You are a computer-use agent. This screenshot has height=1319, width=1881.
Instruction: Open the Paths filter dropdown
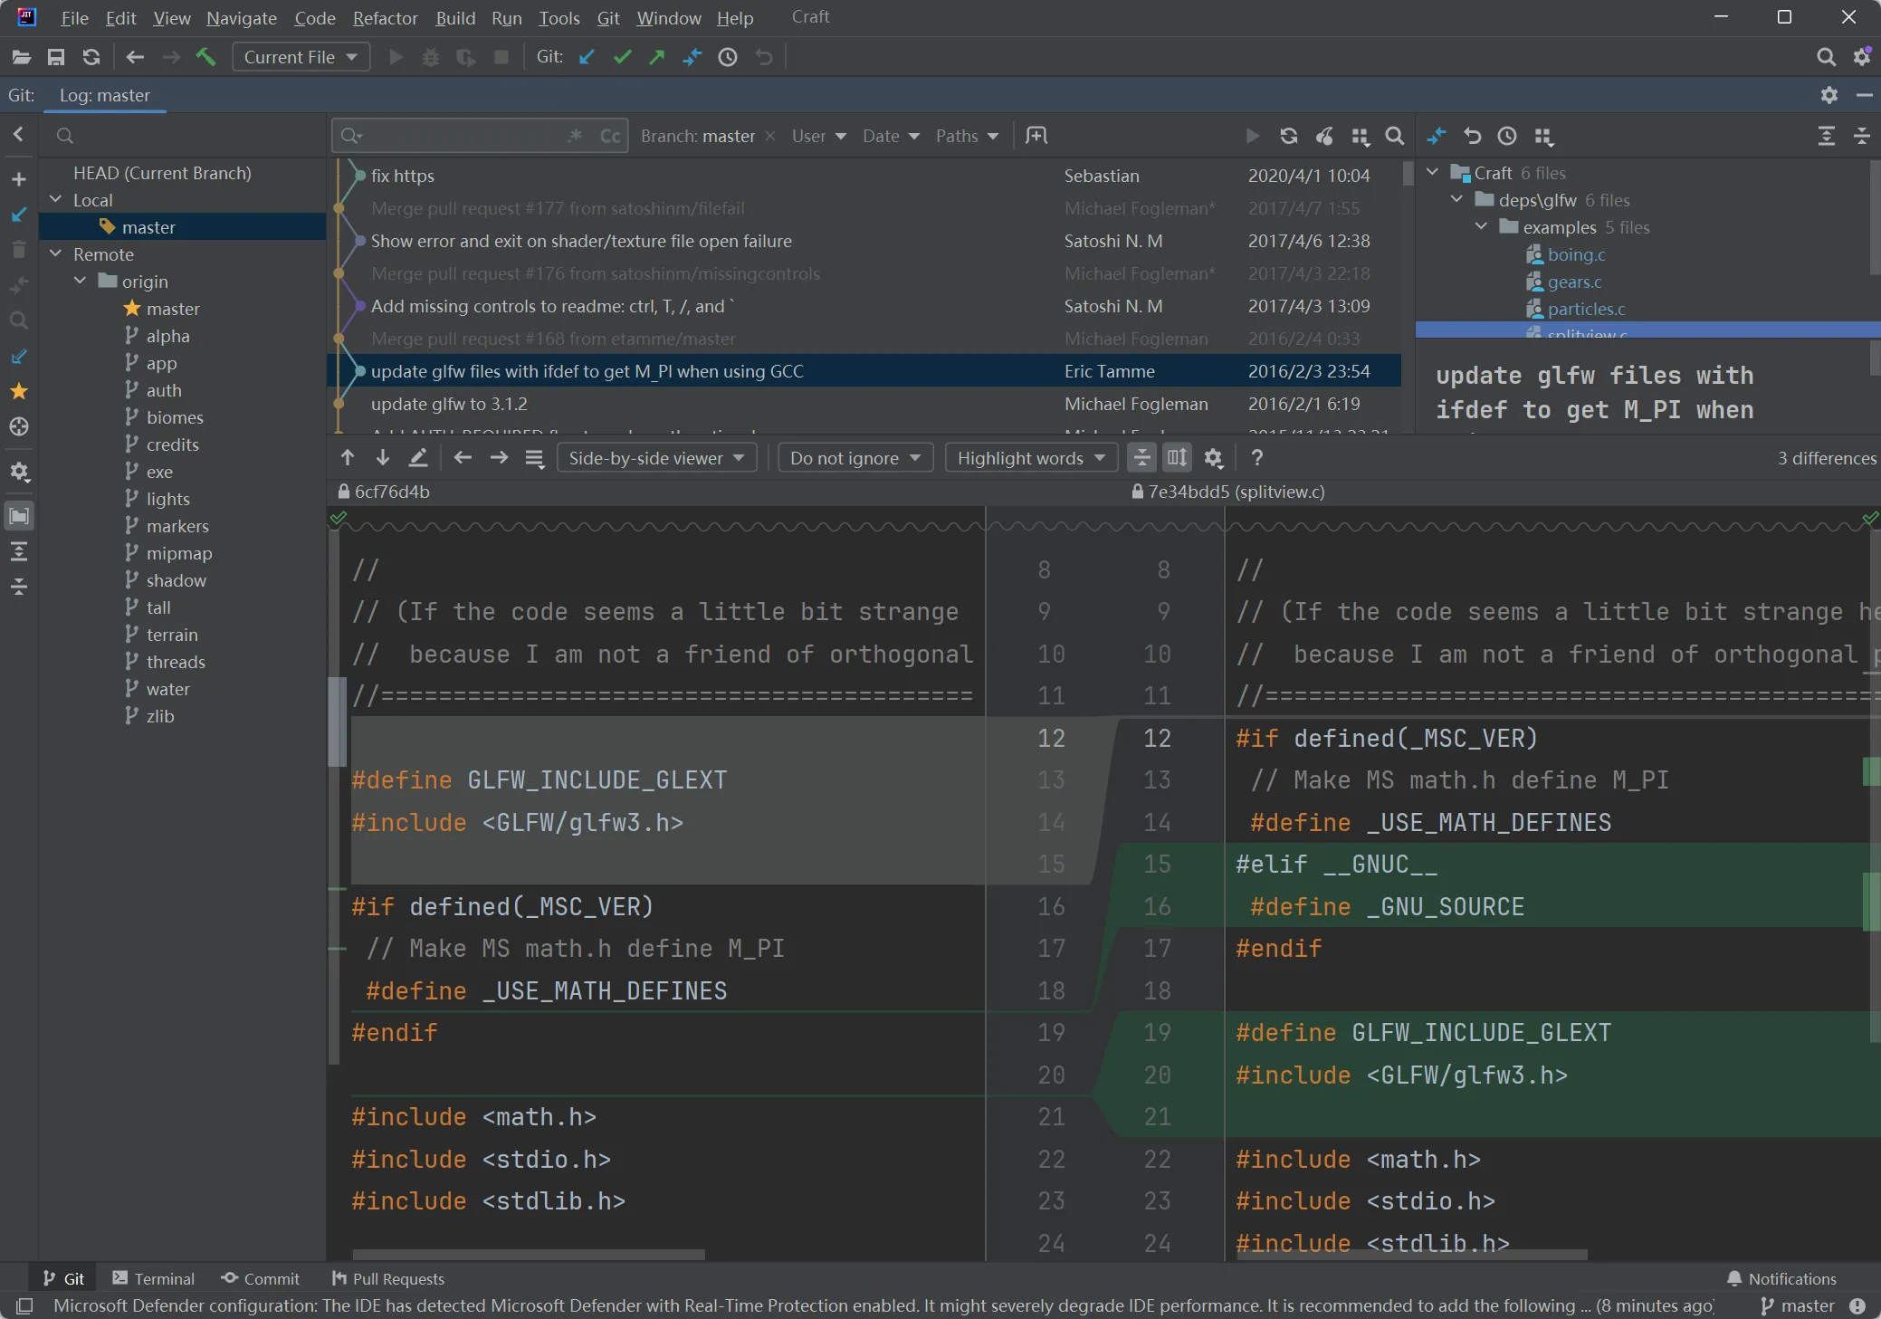click(x=967, y=136)
